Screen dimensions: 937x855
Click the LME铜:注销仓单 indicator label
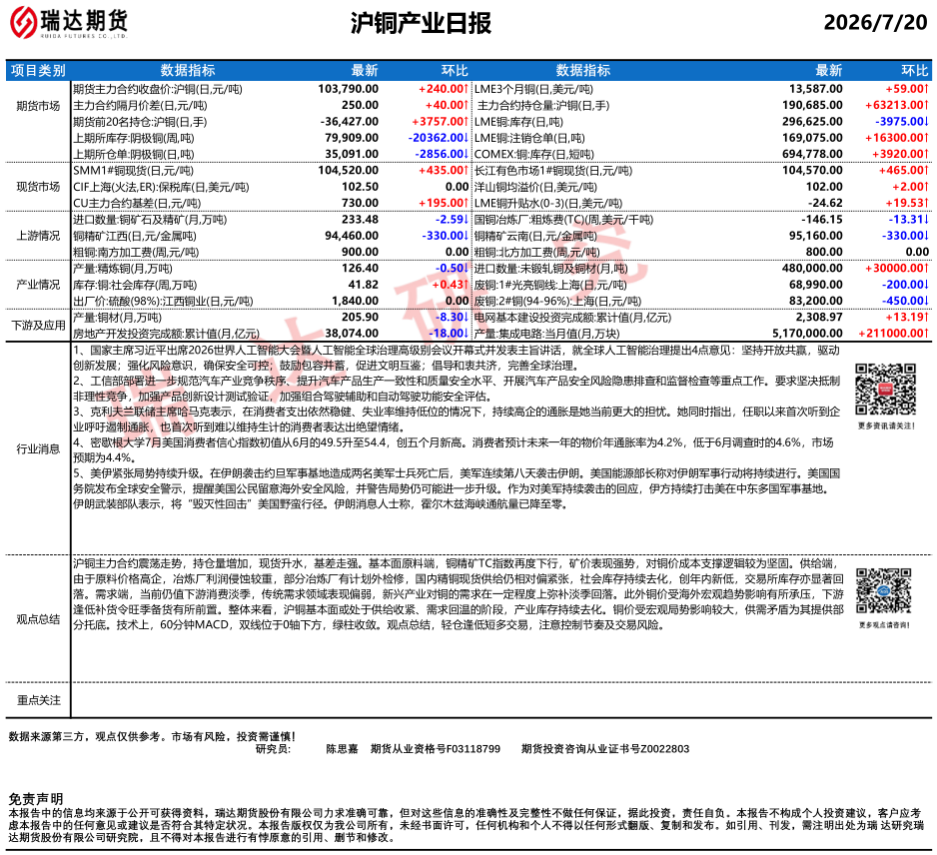(x=529, y=138)
